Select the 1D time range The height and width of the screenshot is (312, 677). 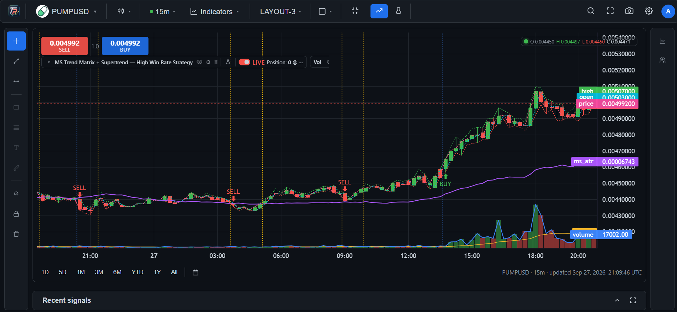coord(45,272)
